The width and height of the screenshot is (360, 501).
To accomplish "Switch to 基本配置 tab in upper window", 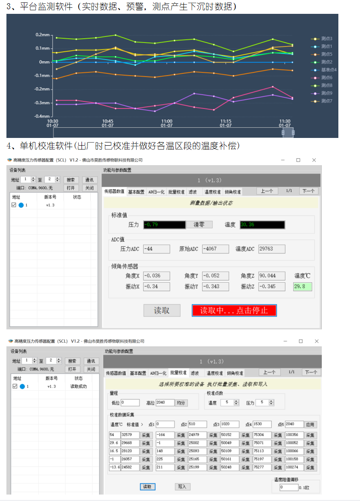I will (x=136, y=192).
